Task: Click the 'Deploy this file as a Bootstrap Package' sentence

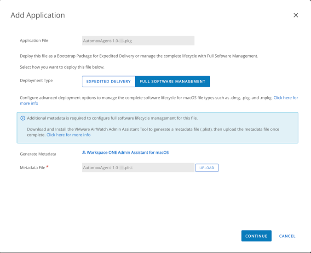Action: click(x=139, y=56)
